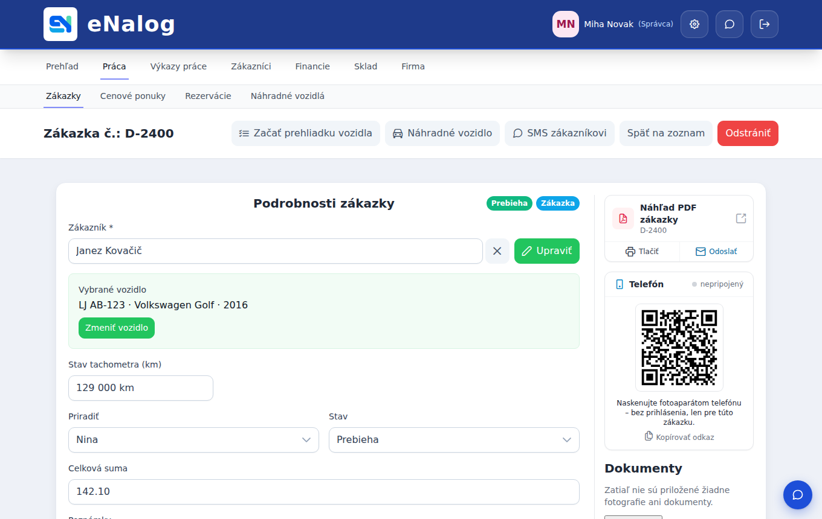822x519 pixels.
Task: Click Začať prehliadku vozidla button
Action: [306, 133]
